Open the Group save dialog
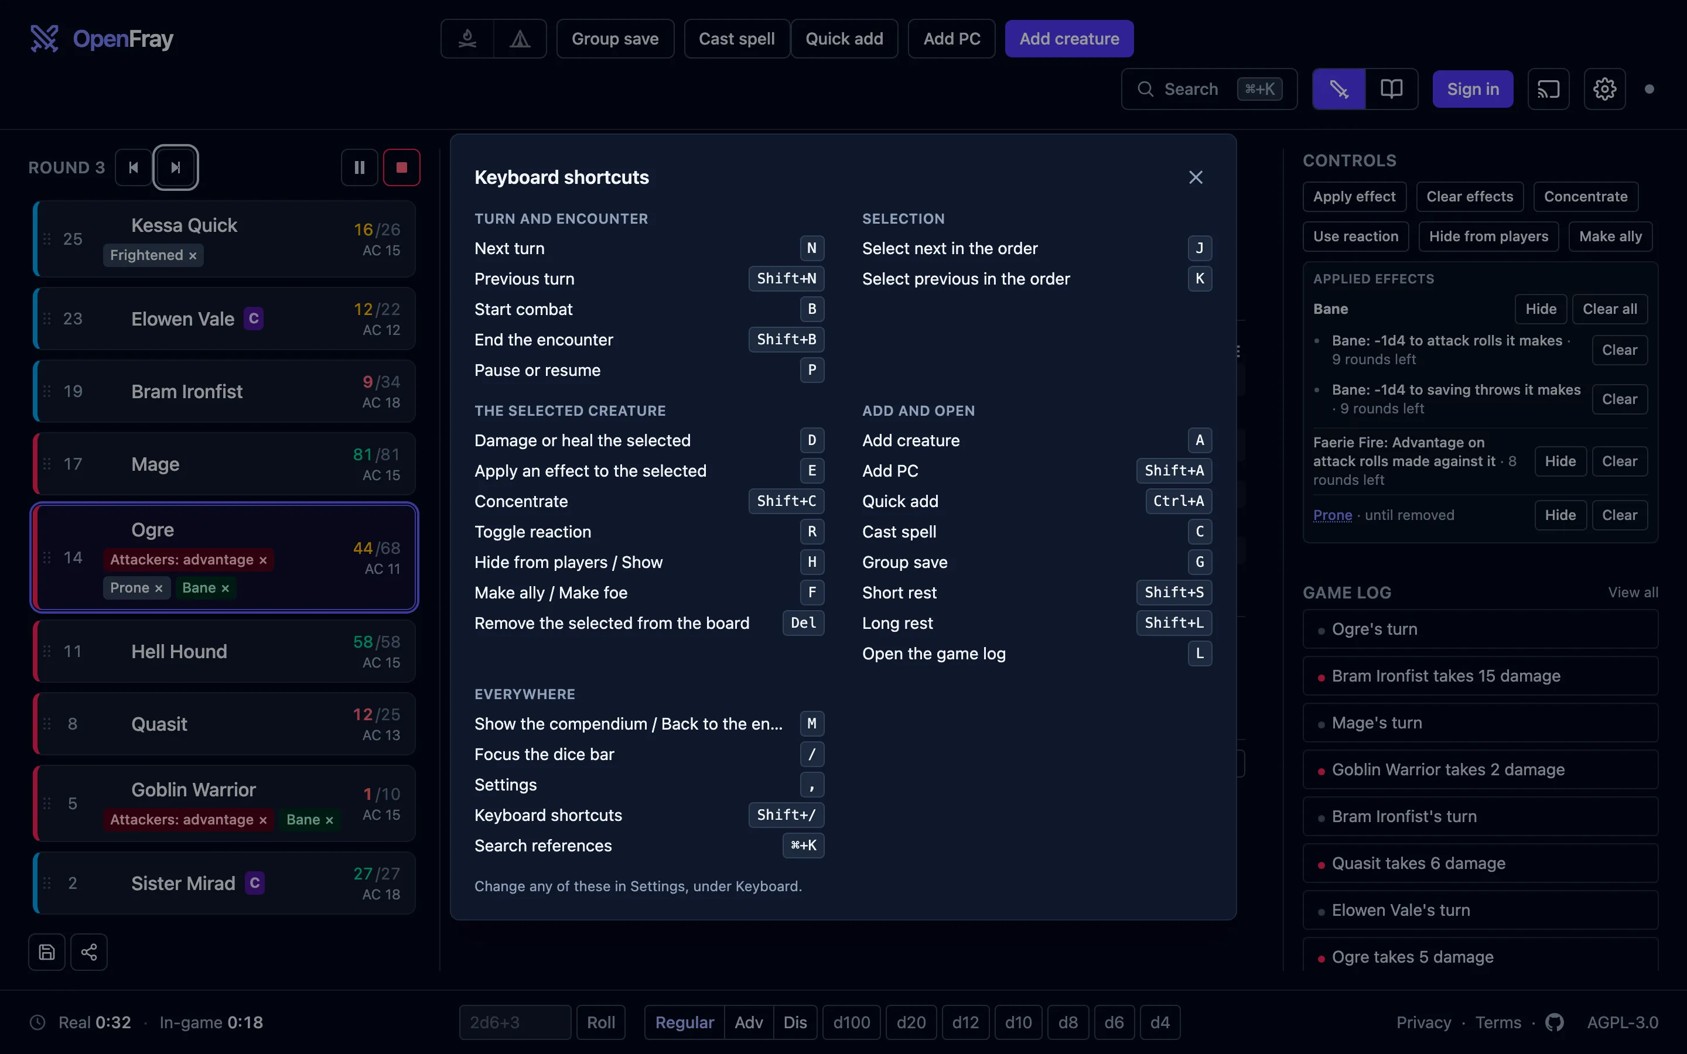This screenshot has height=1054, width=1687. pos(615,39)
